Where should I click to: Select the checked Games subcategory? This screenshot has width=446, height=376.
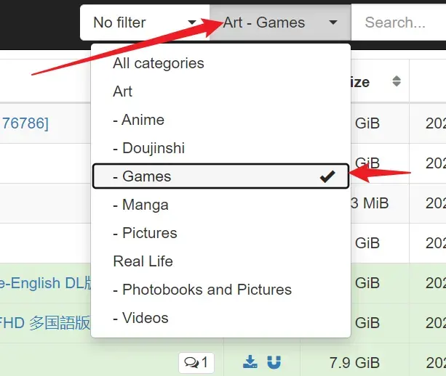[x=220, y=176]
